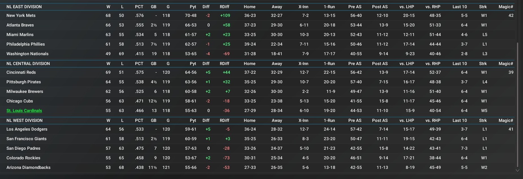Click Arizona Diamondbacks in NL West
Viewport: 523px width, 179px height.
click(28, 167)
